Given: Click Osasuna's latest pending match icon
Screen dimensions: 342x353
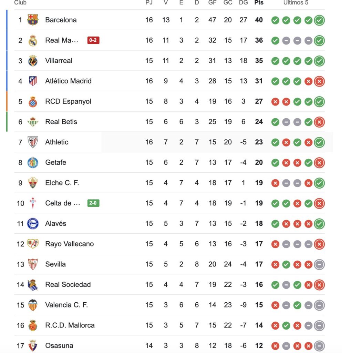Looking at the screenshot, I should pyautogui.click(x=319, y=345).
